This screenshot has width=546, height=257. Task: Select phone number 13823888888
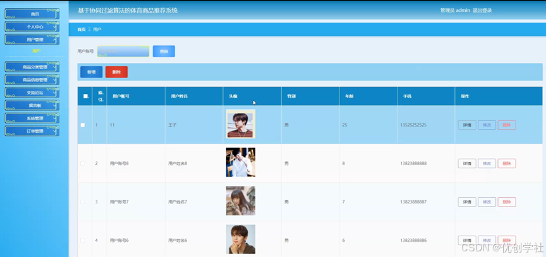(413, 163)
